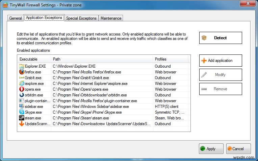This screenshot has height=161, width=258.
Task: Select the steam.exe executable name
Action: pyautogui.click(x=33, y=118)
